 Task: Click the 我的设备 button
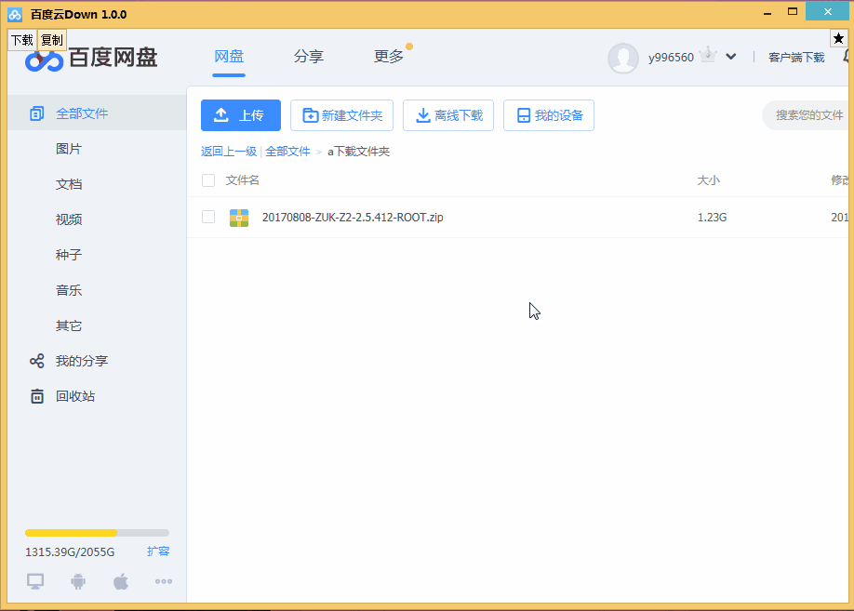click(x=549, y=115)
